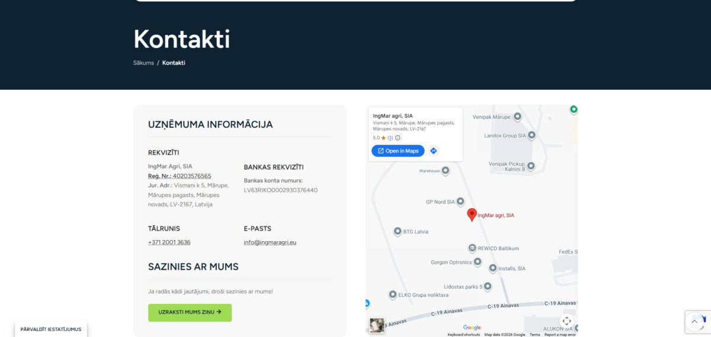Click the info icon beside the 5.0 rating
711x337 pixels.
coord(398,138)
